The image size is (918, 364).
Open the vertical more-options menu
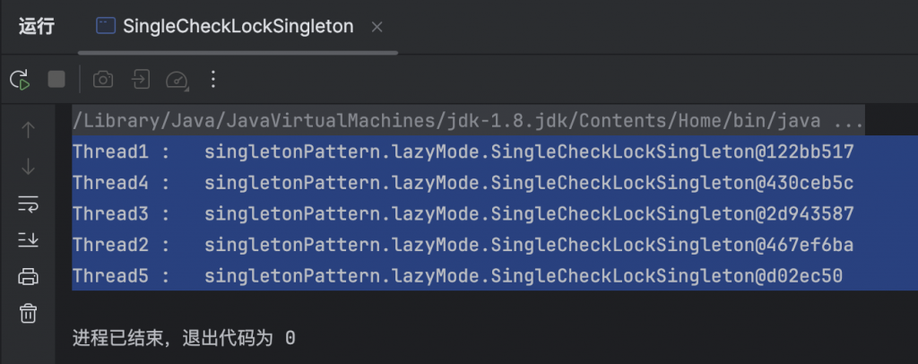[213, 79]
